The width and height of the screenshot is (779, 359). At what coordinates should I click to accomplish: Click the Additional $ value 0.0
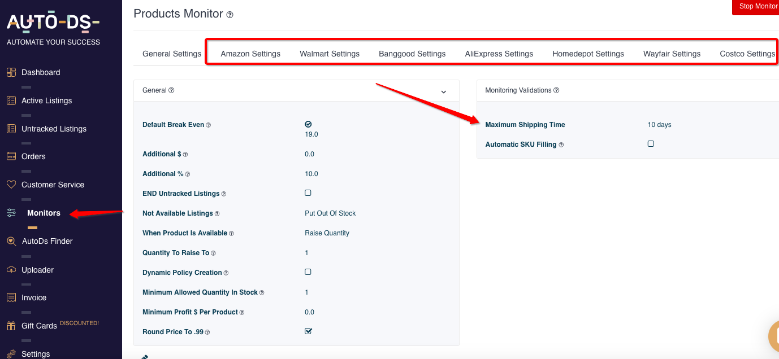(x=309, y=154)
